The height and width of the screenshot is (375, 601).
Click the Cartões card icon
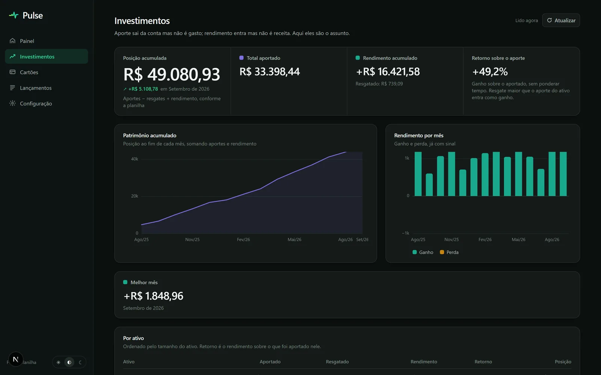[12, 72]
